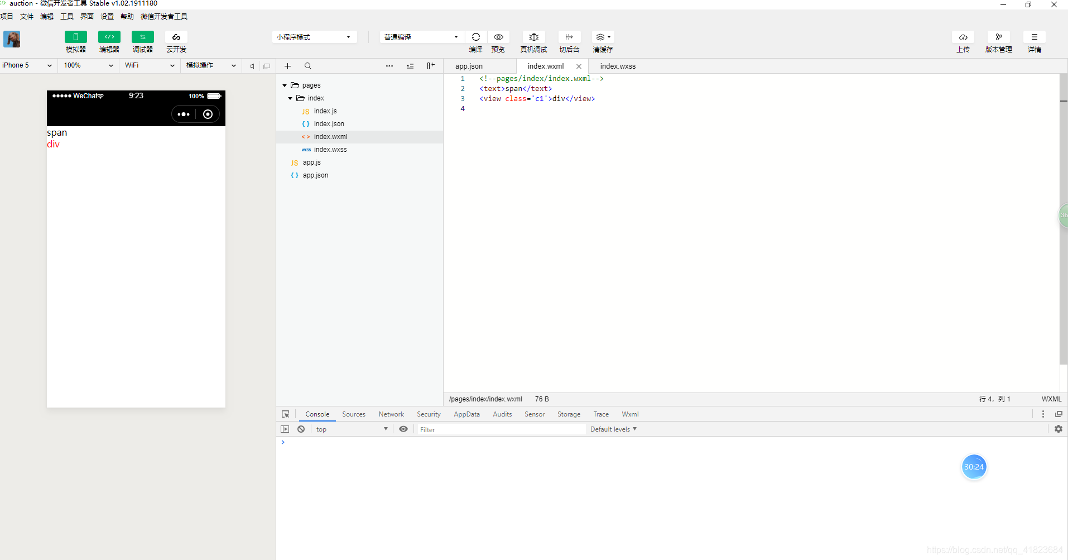1068x560 pixels.
Task: Open the 预览 (preview) QR code
Action: tap(498, 37)
